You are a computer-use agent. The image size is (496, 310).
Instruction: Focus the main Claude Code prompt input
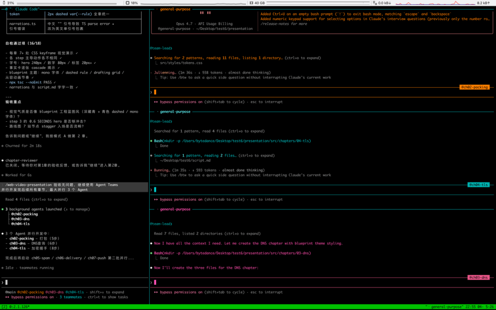click(x=75, y=282)
